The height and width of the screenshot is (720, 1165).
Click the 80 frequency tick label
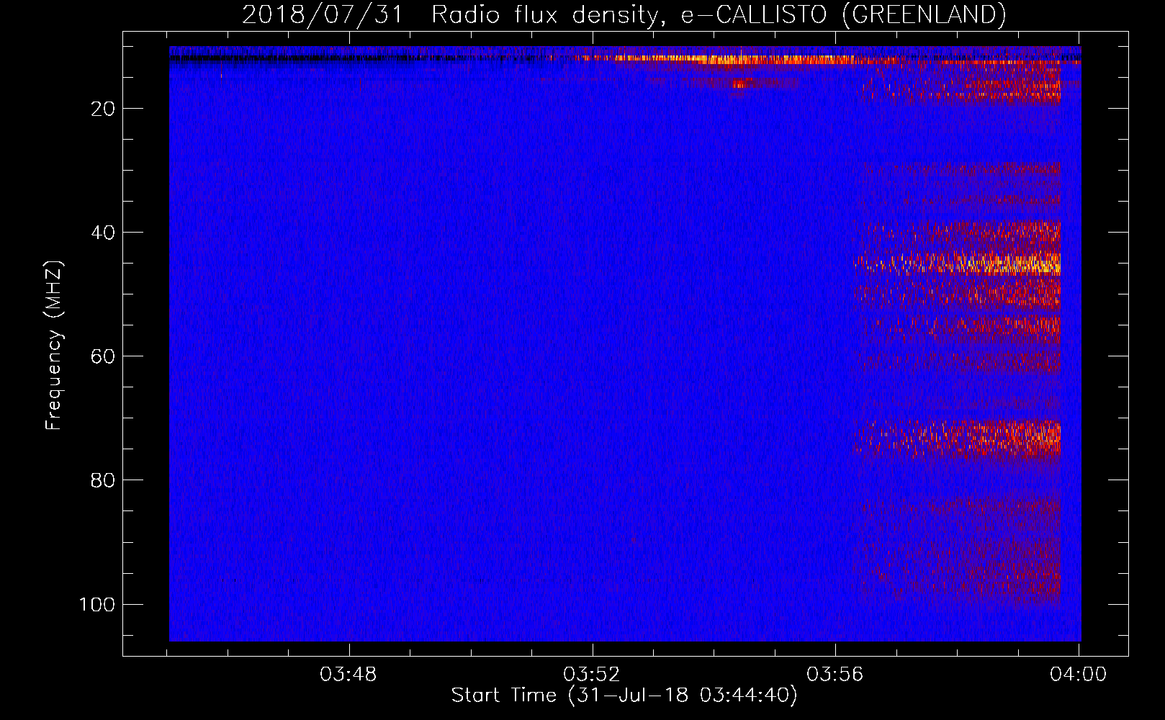(103, 480)
